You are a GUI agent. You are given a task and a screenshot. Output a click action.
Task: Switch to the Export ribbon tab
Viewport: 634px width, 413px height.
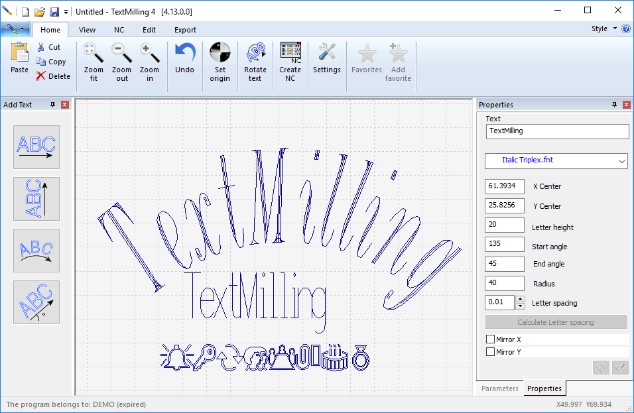pos(185,30)
